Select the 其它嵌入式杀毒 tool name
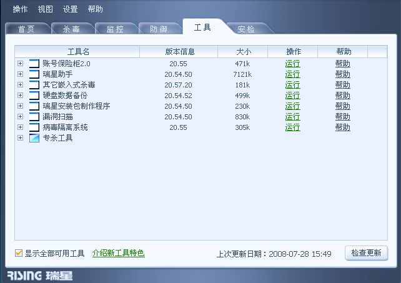 click(x=69, y=85)
